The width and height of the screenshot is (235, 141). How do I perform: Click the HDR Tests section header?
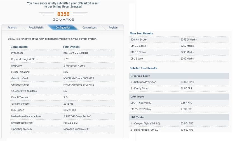(x=137, y=117)
